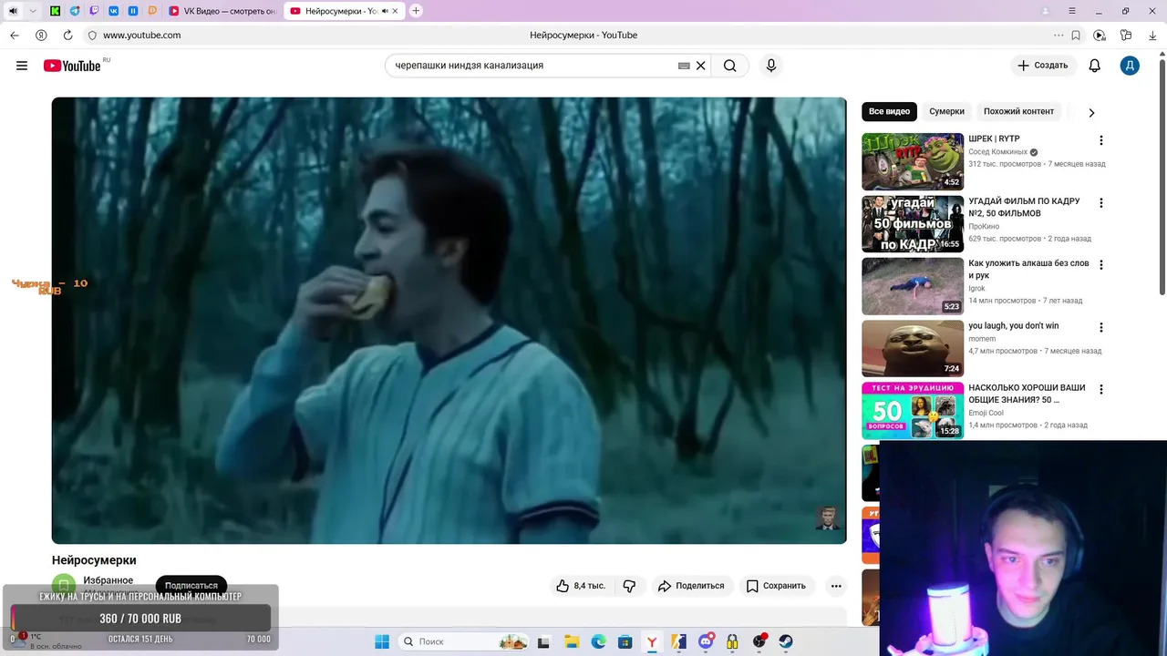Reload the page with refresh icon
The width and height of the screenshot is (1167, 656).
pos(67,35)
